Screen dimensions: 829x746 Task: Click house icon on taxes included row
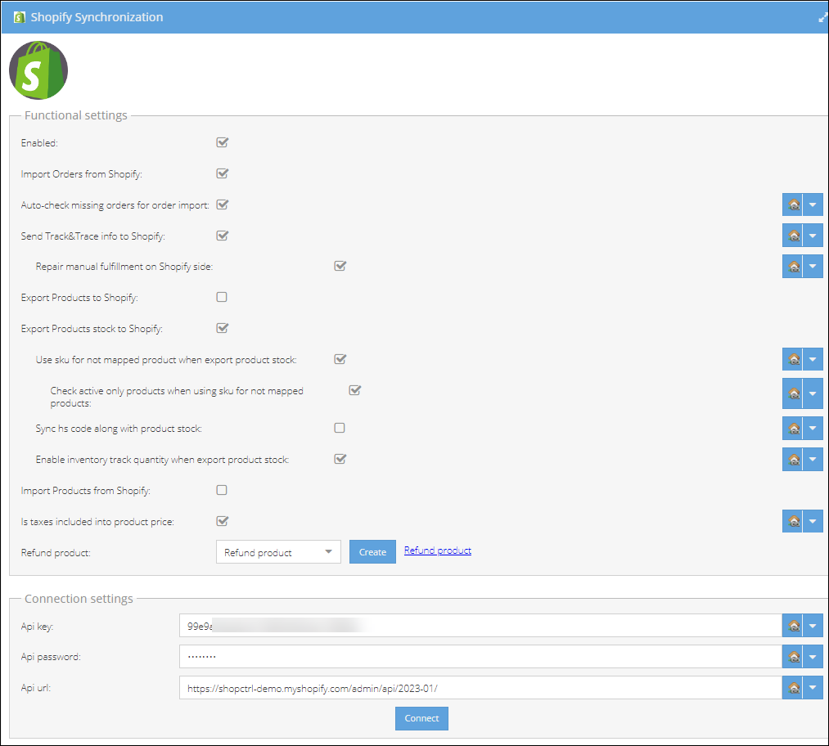(792, 521)
